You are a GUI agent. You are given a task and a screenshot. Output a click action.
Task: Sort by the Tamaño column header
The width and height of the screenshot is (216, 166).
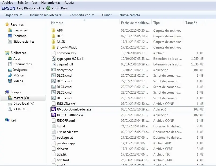[191, 23]
